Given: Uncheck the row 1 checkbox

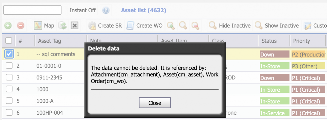Looking at the screenshot, I should [9, 54].
